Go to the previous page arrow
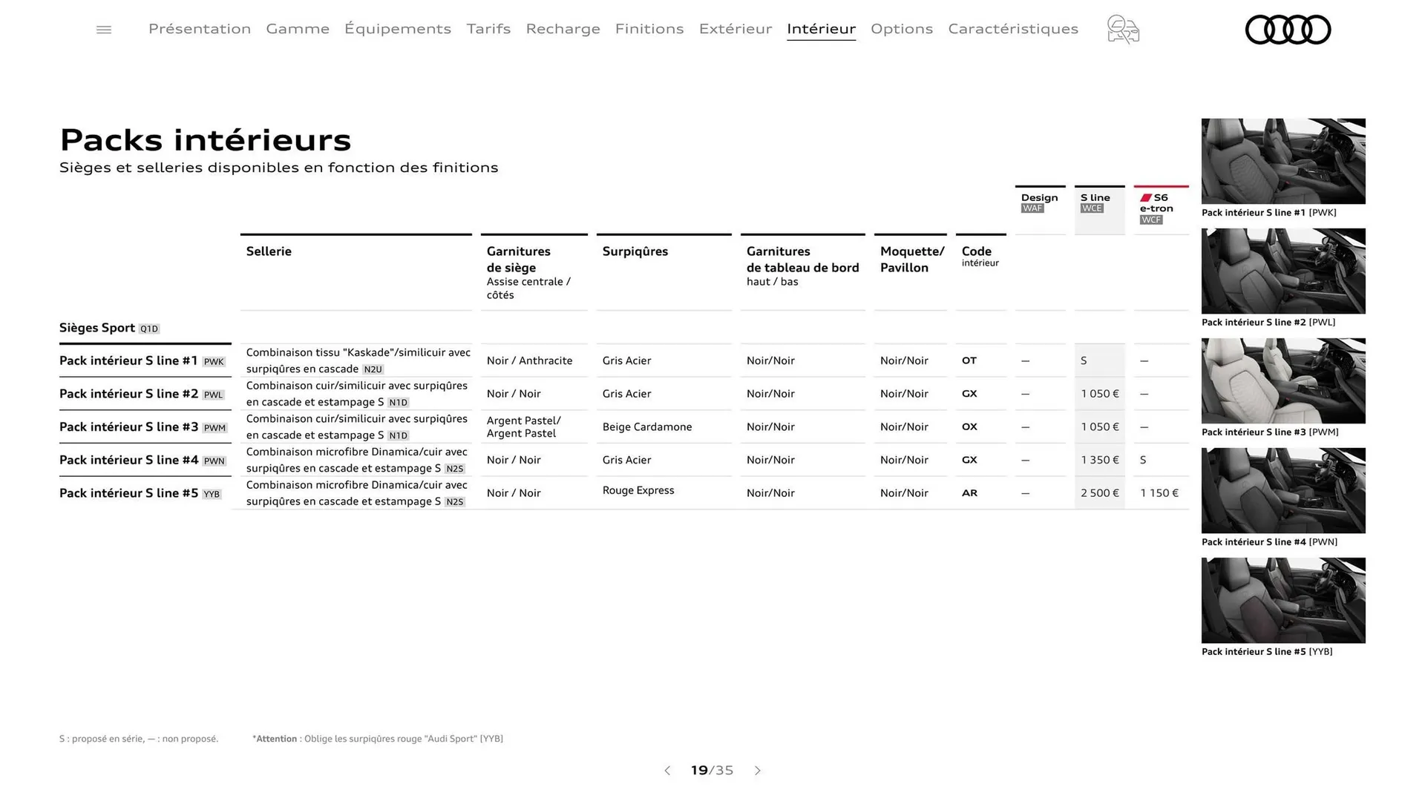Image resolution: width=1425 pixels, height=801 pixels. tap(666, 771)
